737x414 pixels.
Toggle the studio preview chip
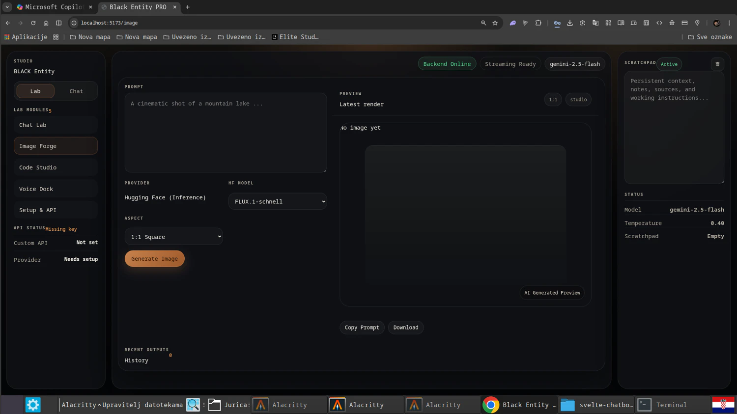pyautogui.click(x=578, y=100)
